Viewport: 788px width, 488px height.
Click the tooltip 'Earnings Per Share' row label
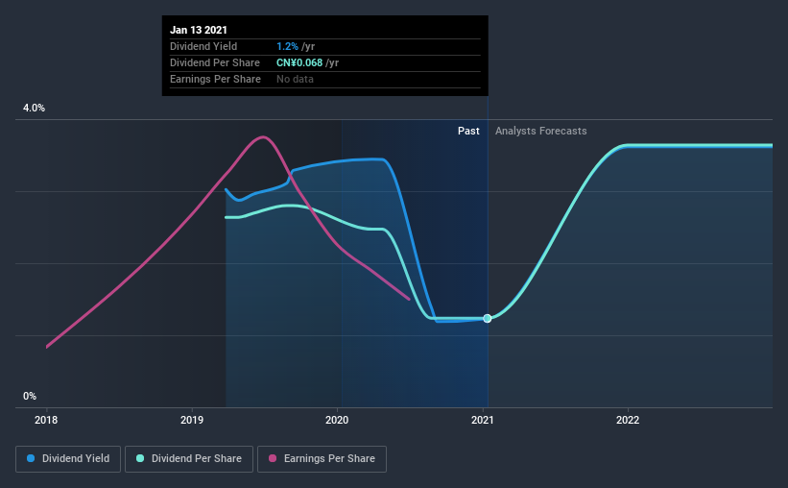coord(216,79)
